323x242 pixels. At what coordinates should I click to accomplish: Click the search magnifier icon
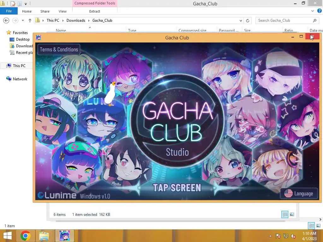[x=314, y=20]
